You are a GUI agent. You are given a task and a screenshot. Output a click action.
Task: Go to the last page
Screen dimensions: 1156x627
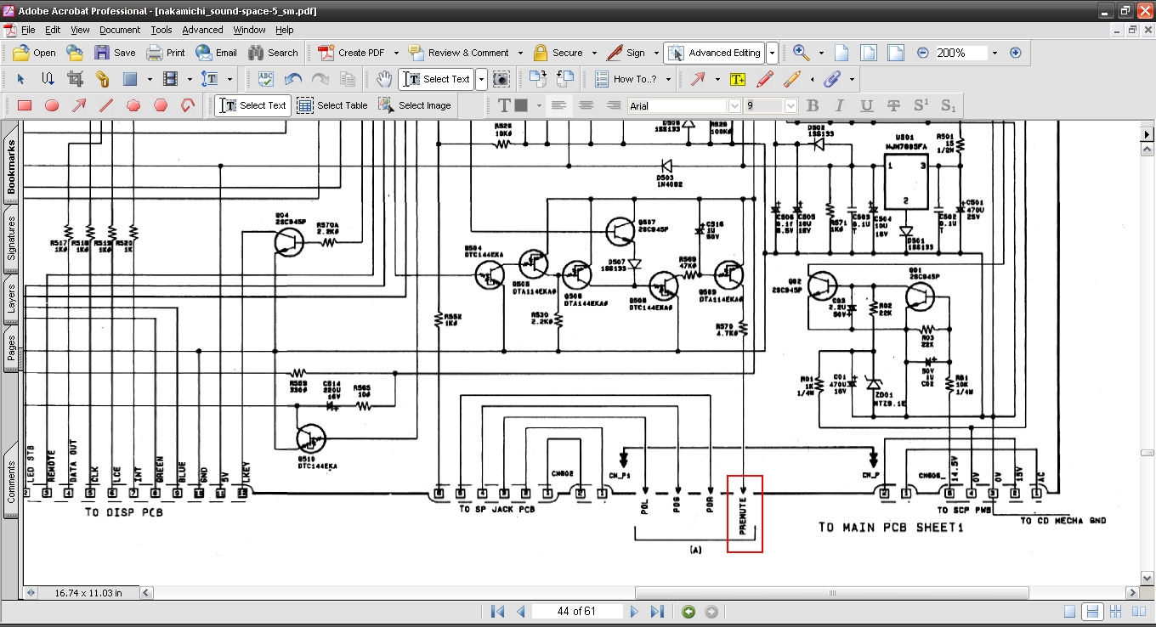tap(657, 612)
